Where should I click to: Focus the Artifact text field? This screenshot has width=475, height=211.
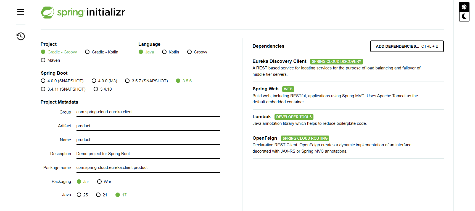[148, 126]
